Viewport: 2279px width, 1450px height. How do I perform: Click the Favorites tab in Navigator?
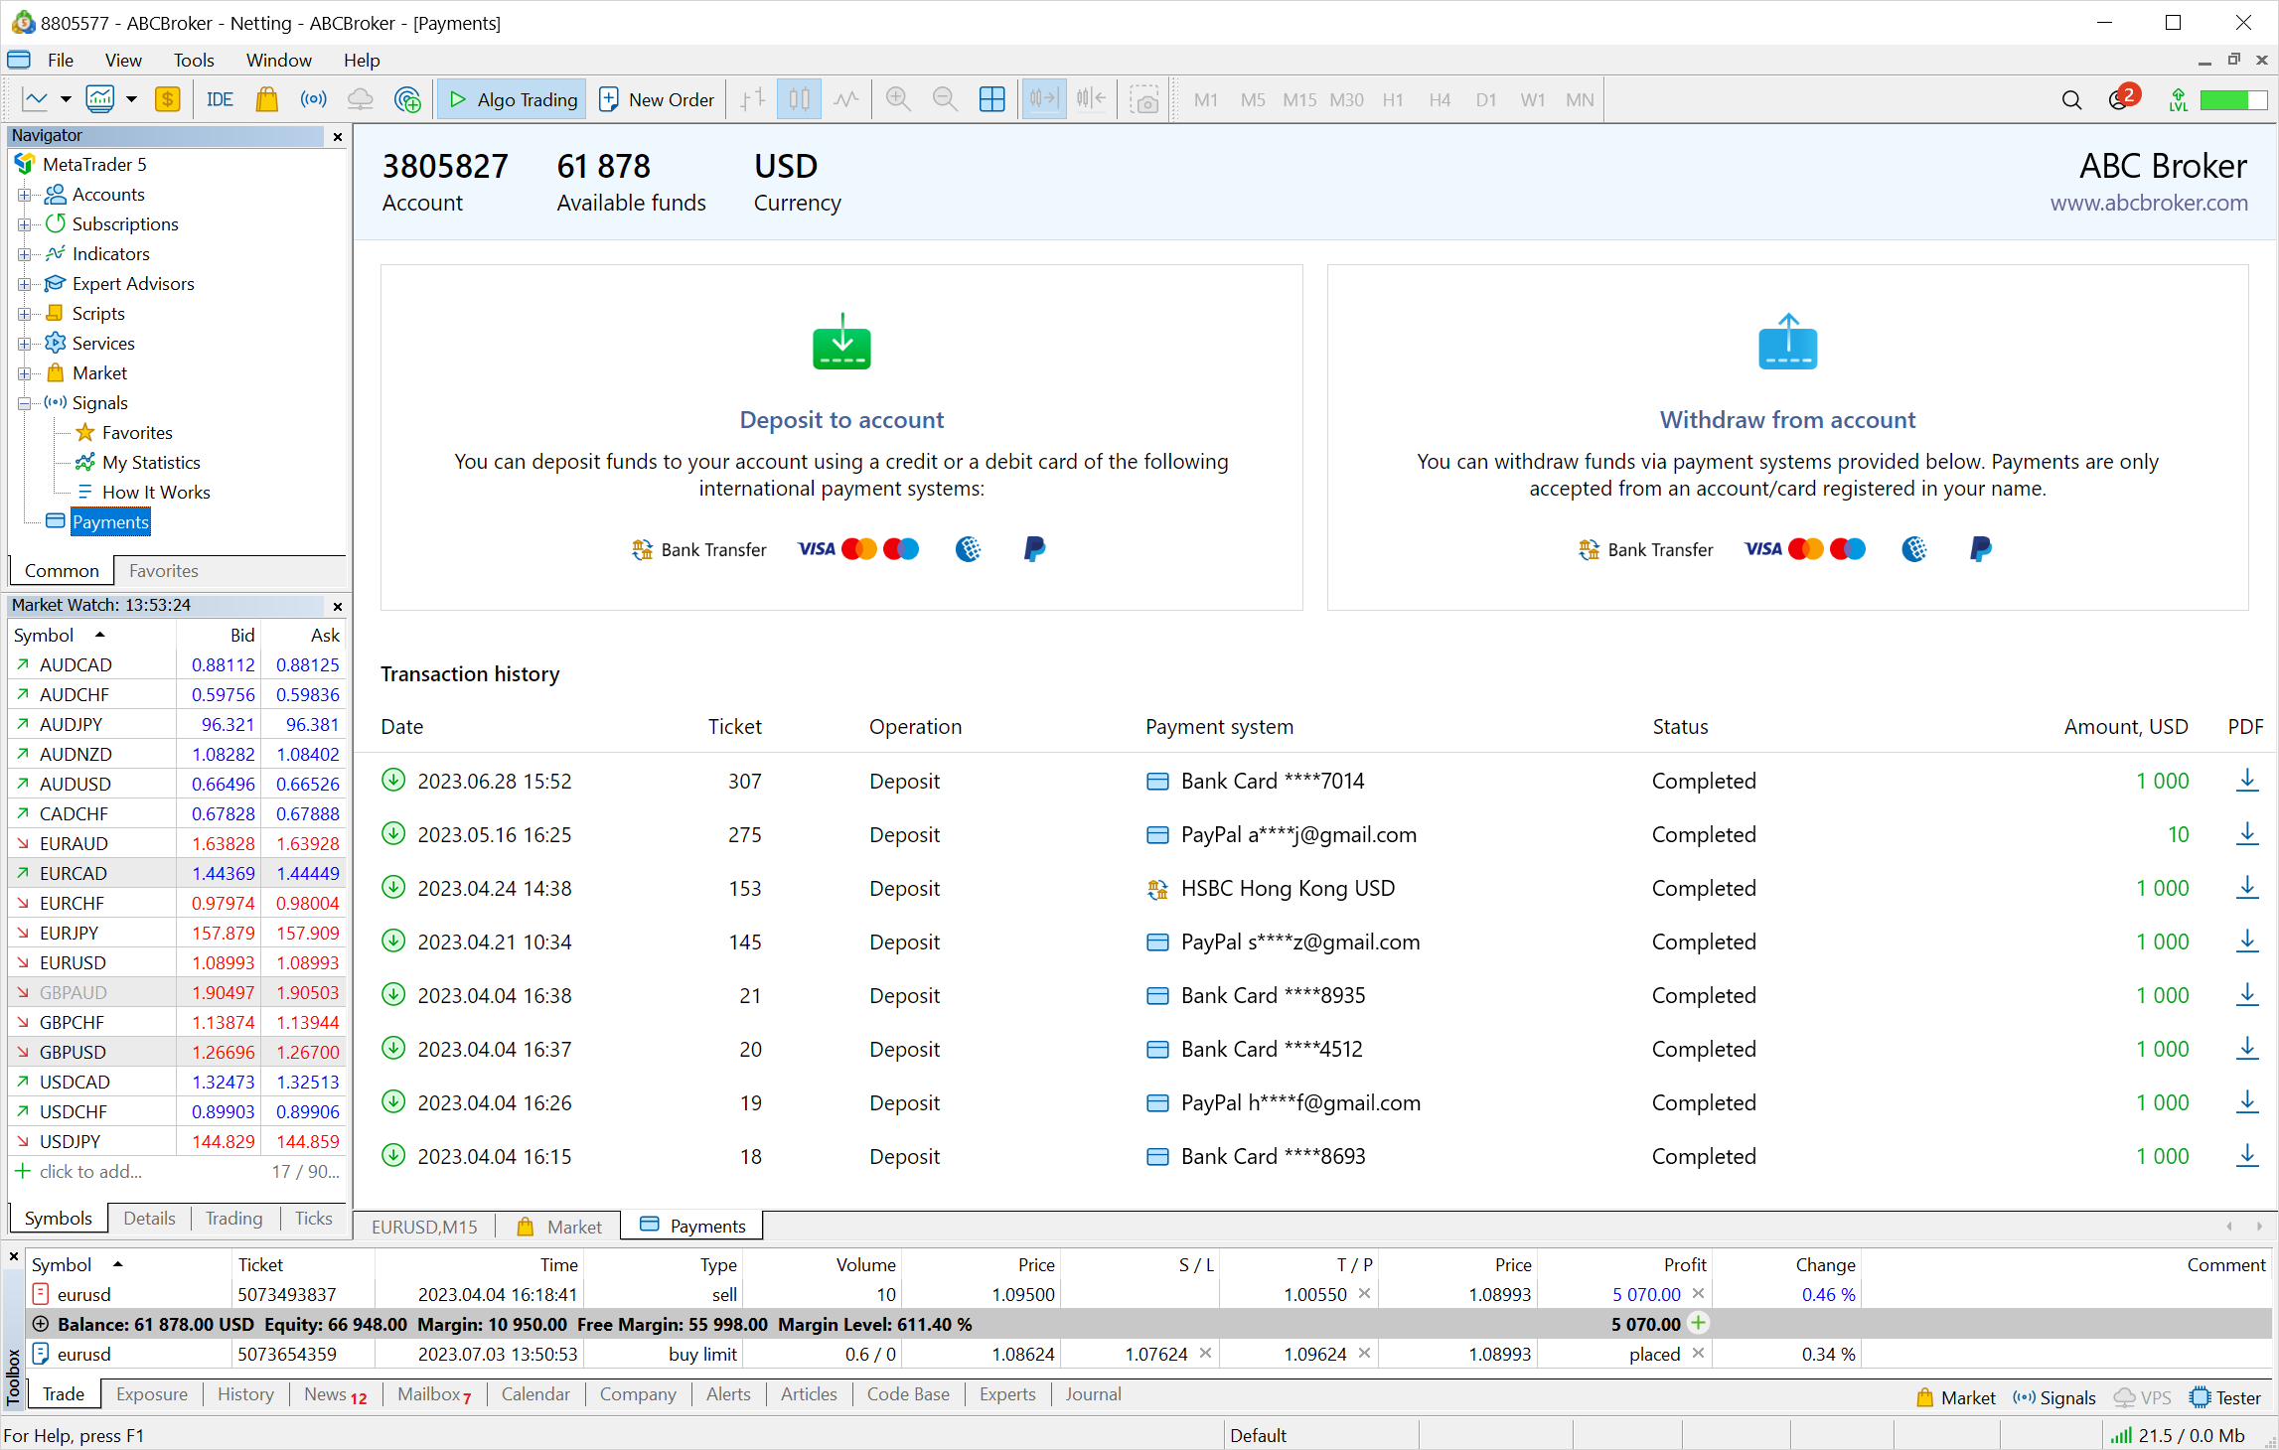(x=163, y=570)
